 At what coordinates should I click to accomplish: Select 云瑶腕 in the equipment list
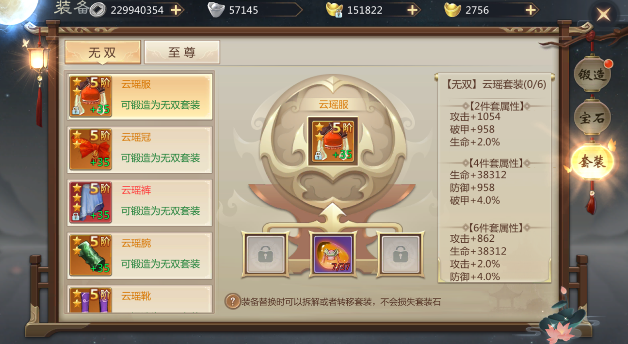[x=140, y=255]
